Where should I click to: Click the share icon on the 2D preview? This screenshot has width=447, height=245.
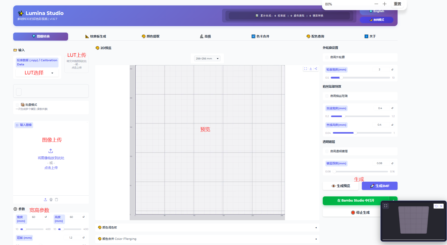[x=316, y=69]
